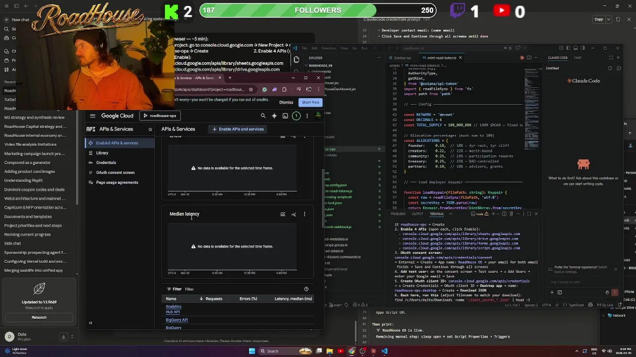
Task: Open Google Cloud three-dot settings menu
Action: 307,116
